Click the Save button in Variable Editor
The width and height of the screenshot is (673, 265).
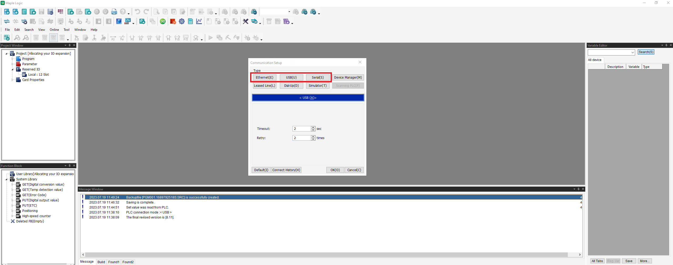click(629, 261)
